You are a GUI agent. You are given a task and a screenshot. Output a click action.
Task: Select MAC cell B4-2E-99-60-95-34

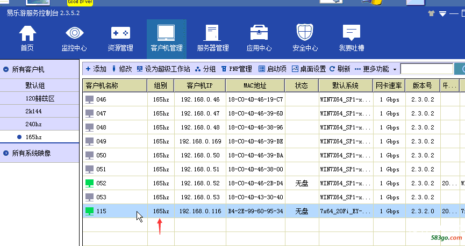point(255,211)
